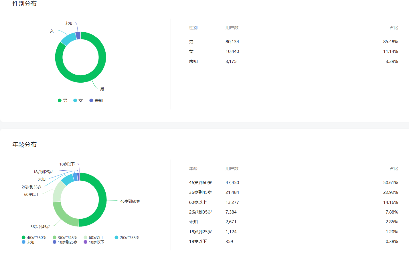
Task: Toggle the 男 legend item in gender chart
Action: coord(62,101)
